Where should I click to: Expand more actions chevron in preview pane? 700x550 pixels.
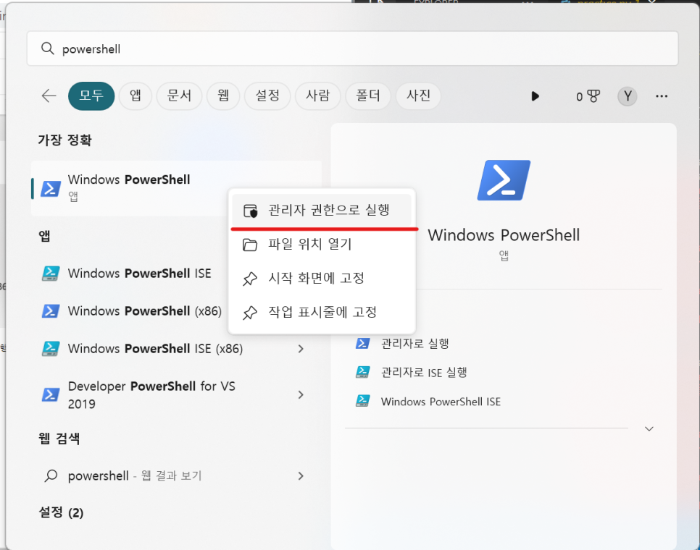tap(649, 428)
